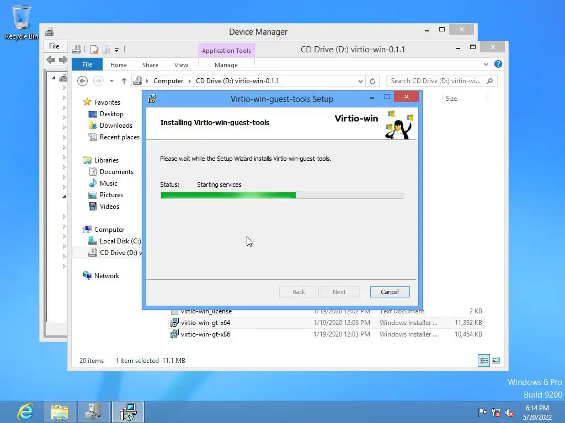Open Device Manager File menu
Viewport: 565px width, 423px height.
(54, 46)
